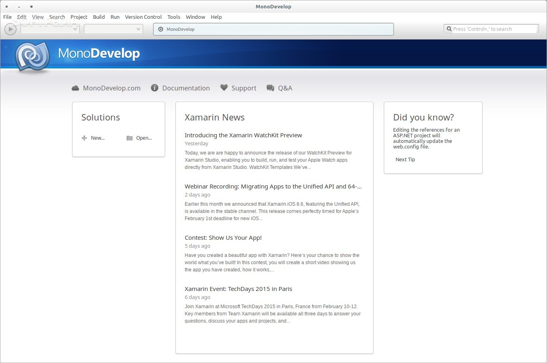Open an existing solution via Open...
The width and height of the screenshot is (547, 363).
(144, 138)
